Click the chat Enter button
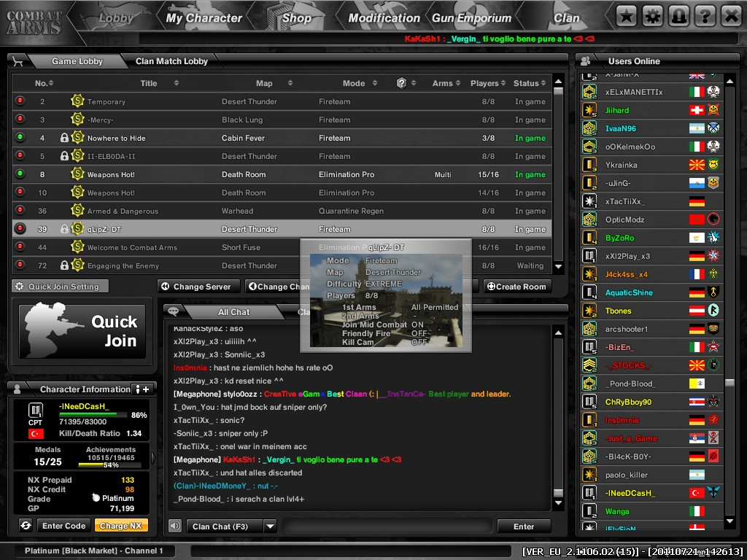The image size is (747, 560). point(524,526)
